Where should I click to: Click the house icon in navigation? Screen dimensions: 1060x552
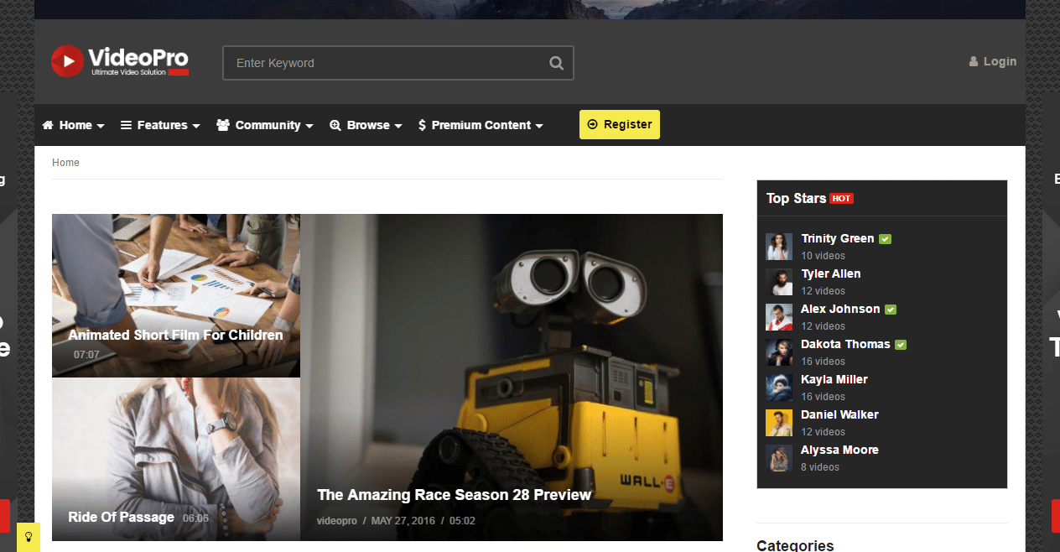coord(48,125)
